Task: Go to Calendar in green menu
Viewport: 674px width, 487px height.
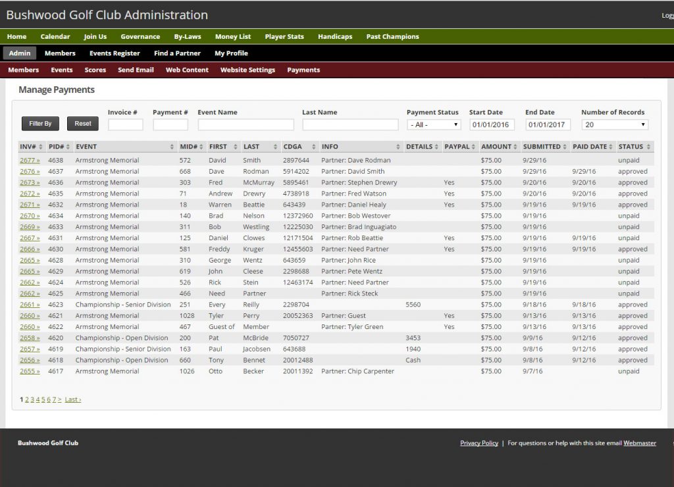Action: 55,37
